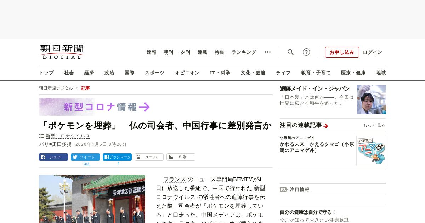Image resolution: width=425 pixels, height=223 pixels.
Task: Go to the 国際 section tab
Action: pyautogui.click(x=130, y=73)
